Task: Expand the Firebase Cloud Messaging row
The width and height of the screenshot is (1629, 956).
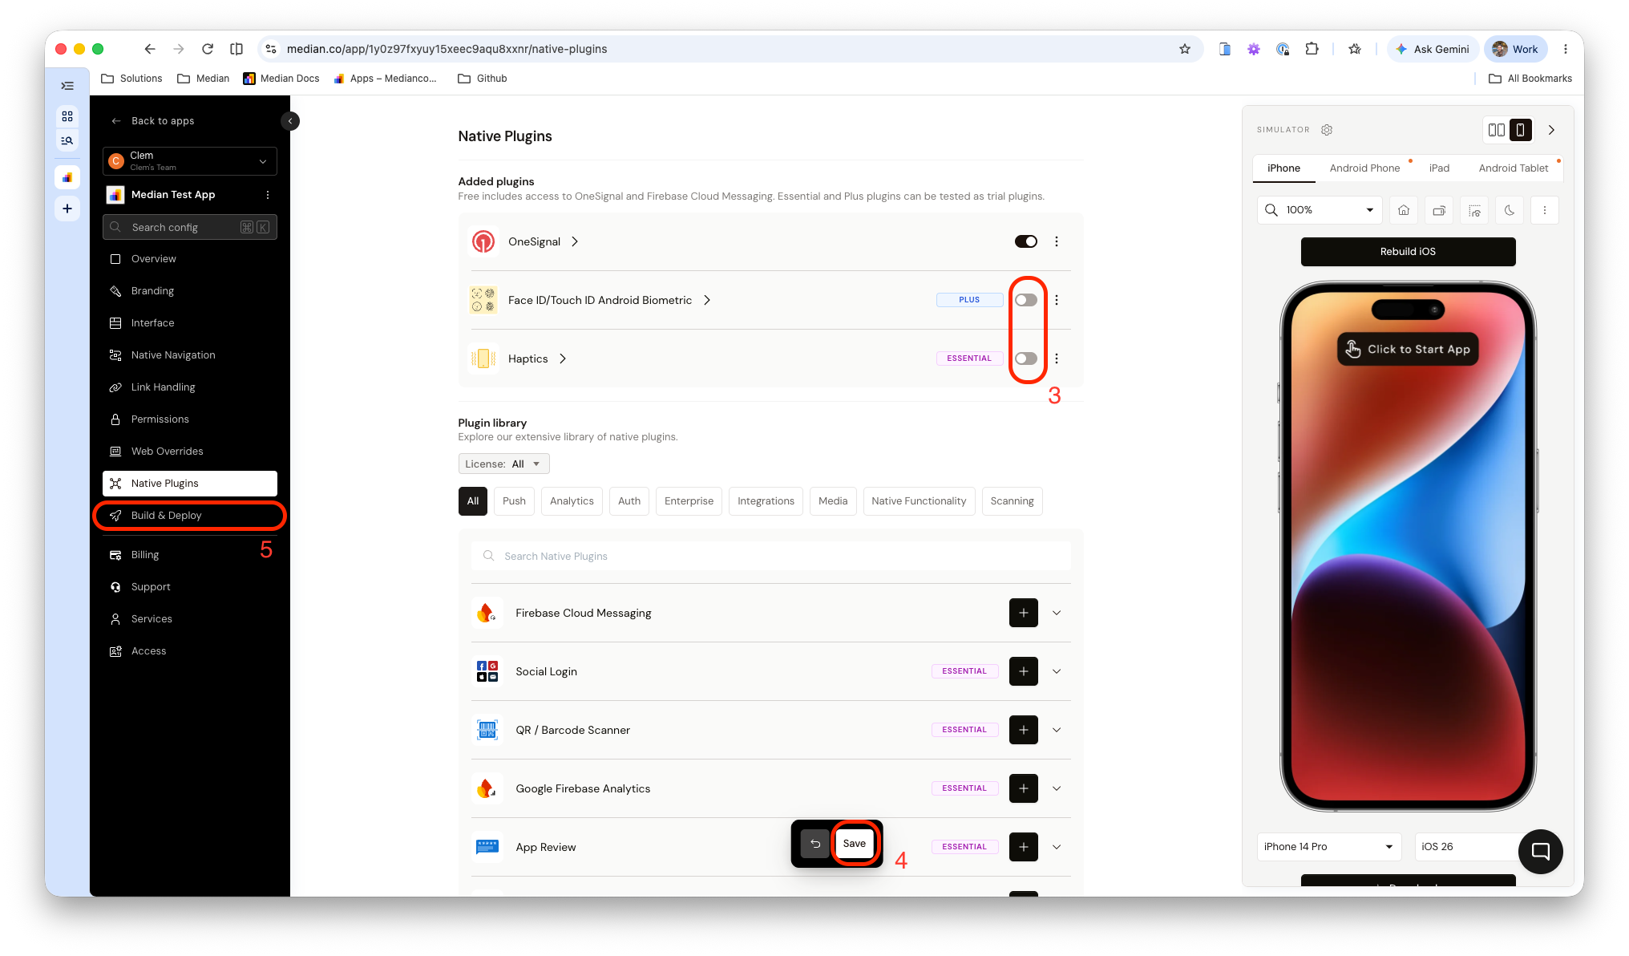Action: click(x=1057, y=613)
